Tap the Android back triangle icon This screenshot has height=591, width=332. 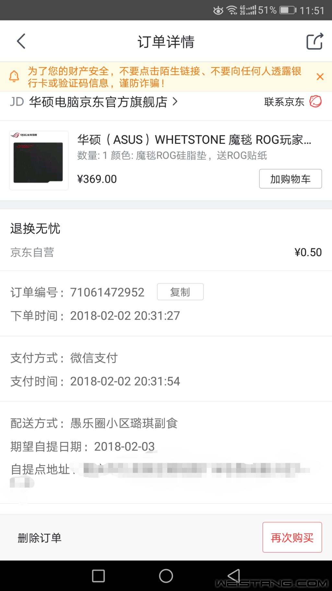[234, 576]
